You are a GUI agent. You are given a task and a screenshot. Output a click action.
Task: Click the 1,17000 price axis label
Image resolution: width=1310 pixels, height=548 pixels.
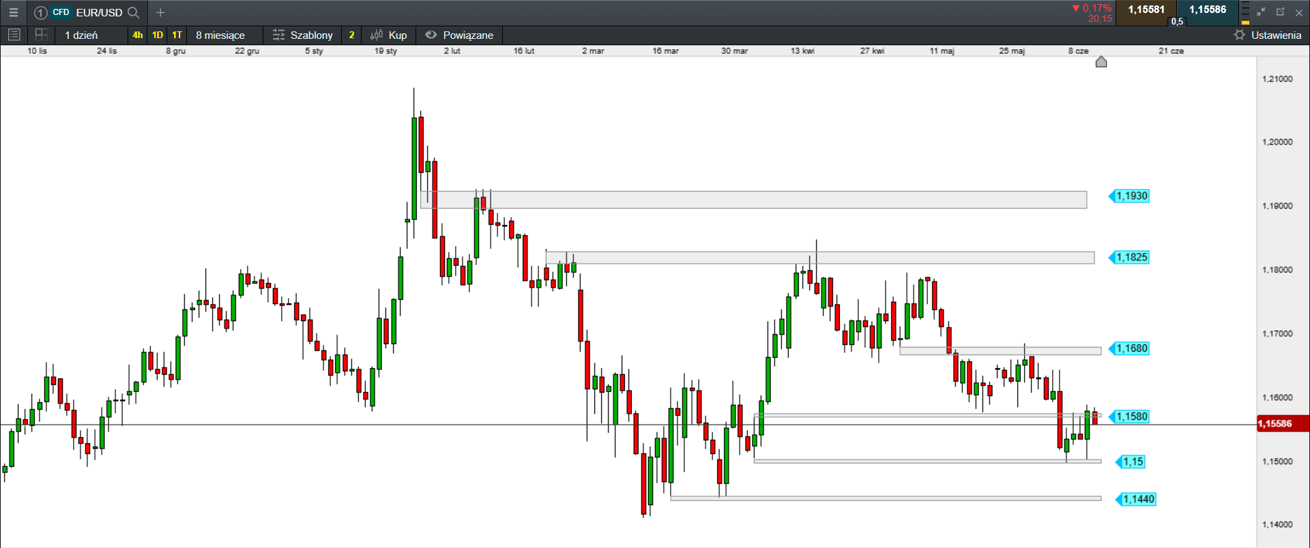tap(1277, 334)
